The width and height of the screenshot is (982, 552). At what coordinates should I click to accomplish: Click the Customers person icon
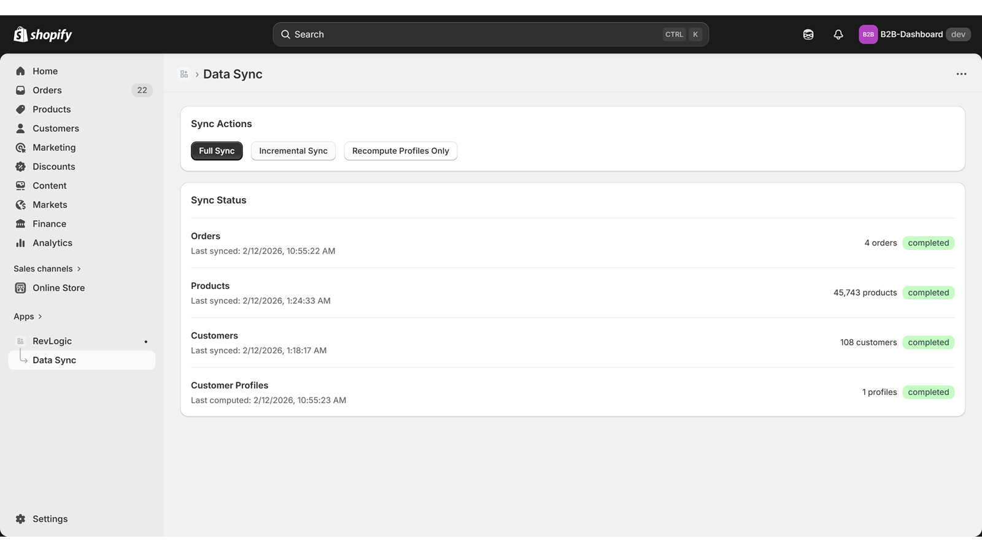click(21, 128)
